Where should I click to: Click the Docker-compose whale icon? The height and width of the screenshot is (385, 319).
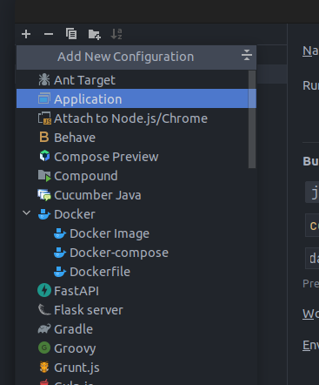click(x=60, y=253)
